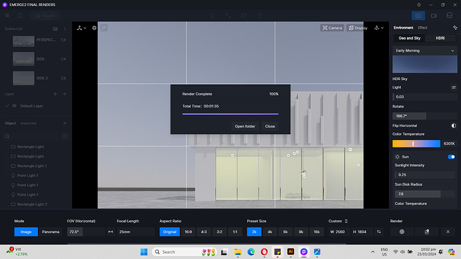Select Rectangle Light 1 object

click(x=31, y=166)
